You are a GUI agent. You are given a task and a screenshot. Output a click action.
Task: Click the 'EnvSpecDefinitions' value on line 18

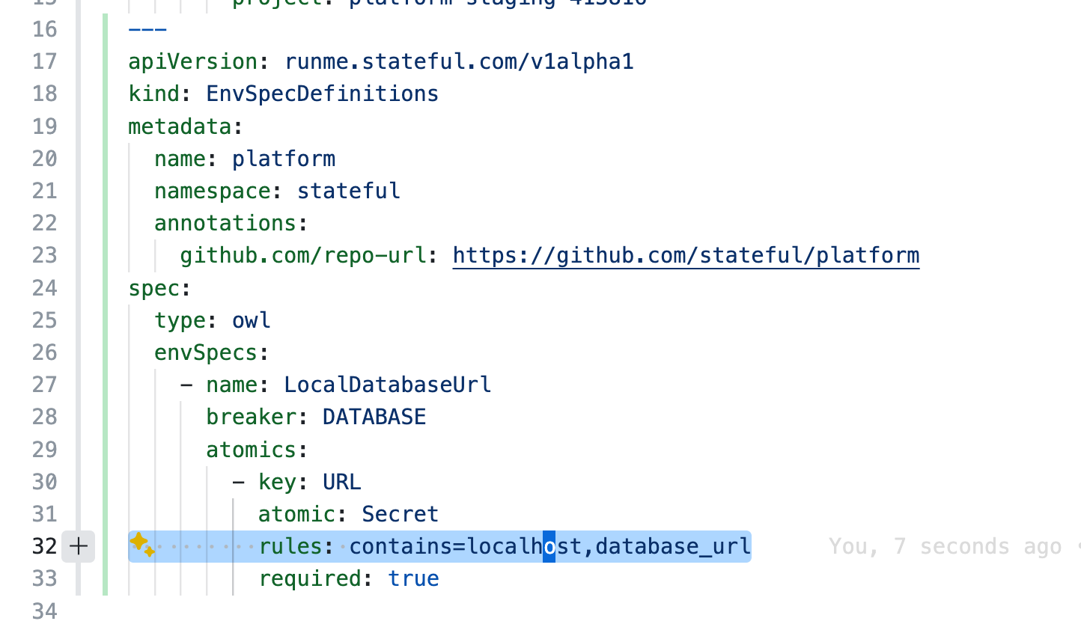pyautogui.click(x=322, y=93)
